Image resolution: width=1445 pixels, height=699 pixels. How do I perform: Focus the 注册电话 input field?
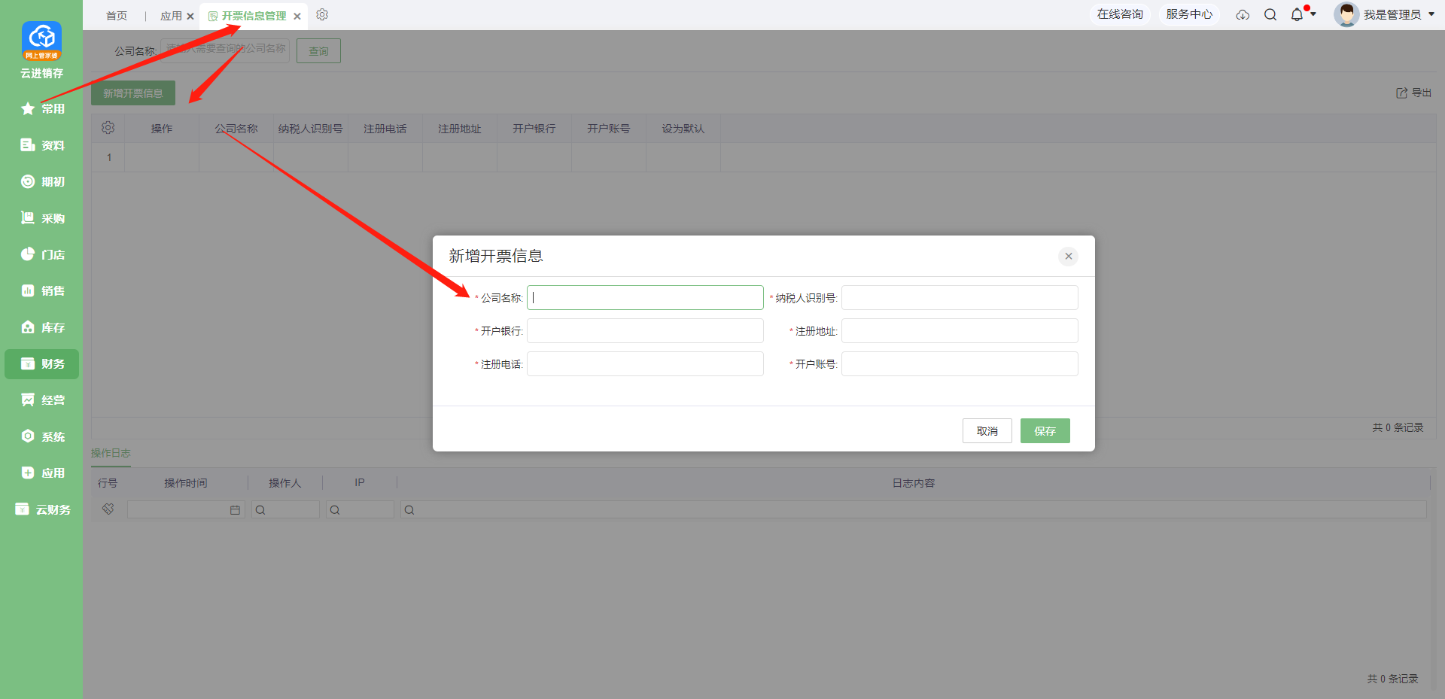pyautogui.click(x=645, y=364)
